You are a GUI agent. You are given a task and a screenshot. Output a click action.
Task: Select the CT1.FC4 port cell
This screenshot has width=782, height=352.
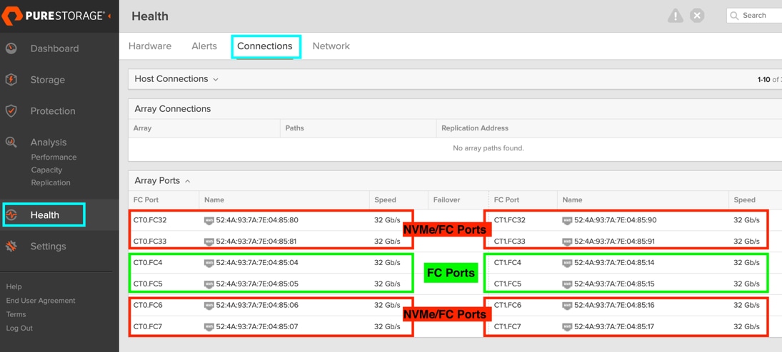[507, 262]
